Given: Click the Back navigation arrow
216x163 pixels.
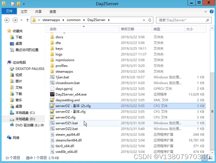Looking at the screenshot, I should click(x=7, y=20).
